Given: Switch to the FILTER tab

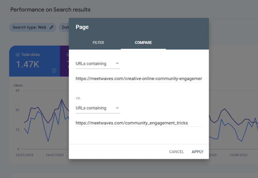Looking at the screenshot, I should click(98, 43).
